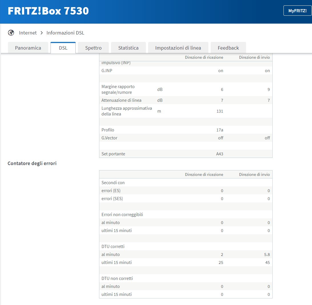Click Lunghezza approssimativa della linea label
The width and height of the screenshot is (312, 305).
(x=127, y=111)
